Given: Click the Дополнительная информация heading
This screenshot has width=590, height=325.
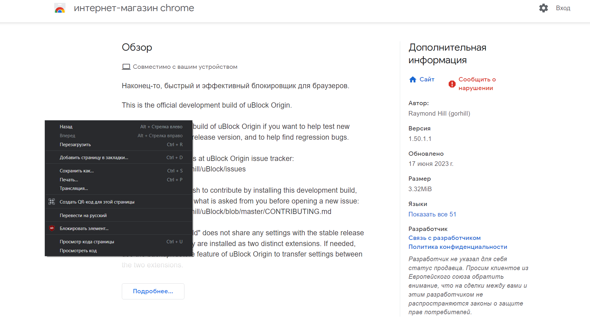Looking at the screenshot, I should [x=447, y=54].
